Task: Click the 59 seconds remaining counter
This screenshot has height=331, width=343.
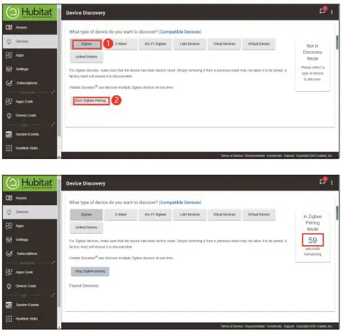Action: tap(312, 241)
